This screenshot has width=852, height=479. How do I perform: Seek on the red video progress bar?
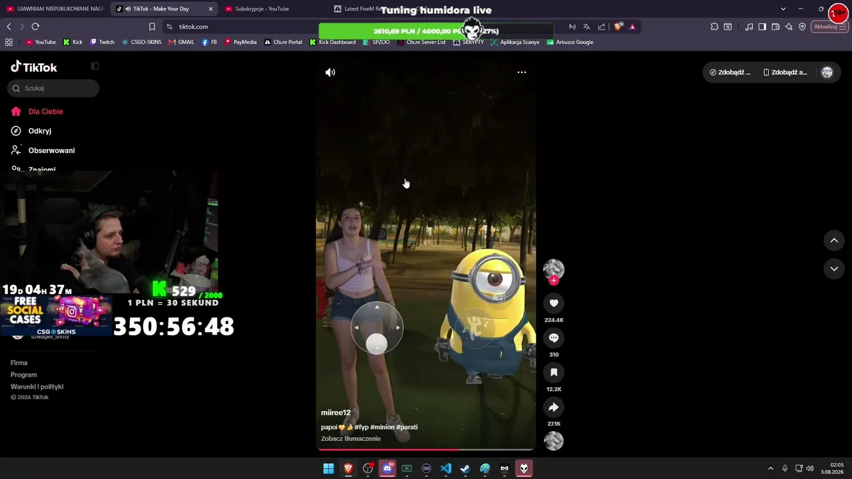[x=426, y=449]
